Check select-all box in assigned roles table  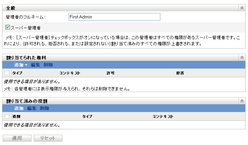coord(7,117)
